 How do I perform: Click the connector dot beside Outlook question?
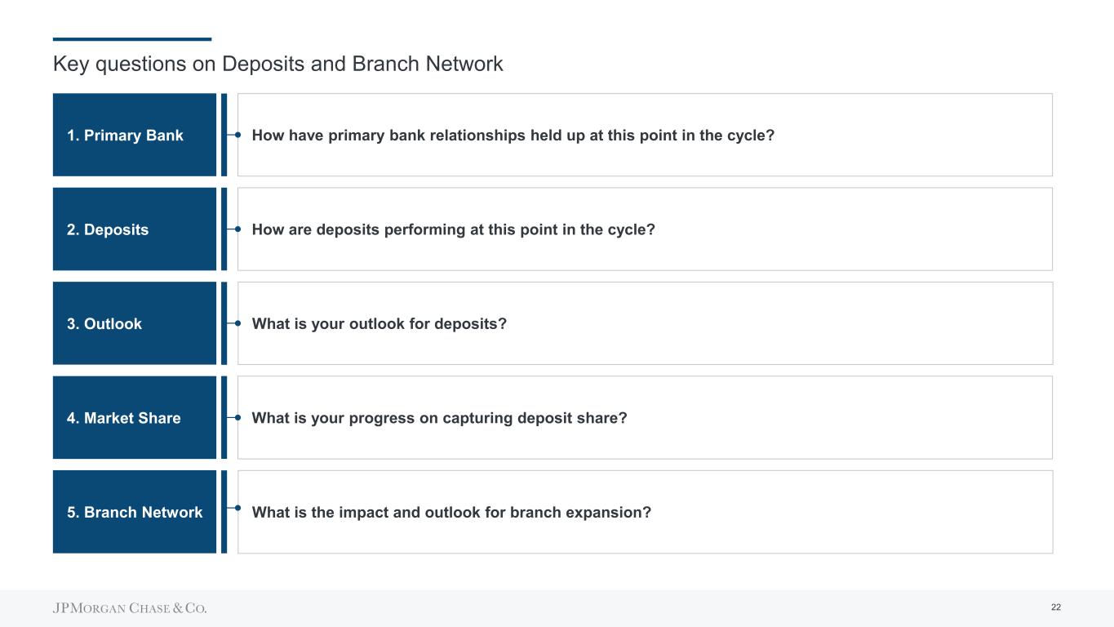coord(237,323)
